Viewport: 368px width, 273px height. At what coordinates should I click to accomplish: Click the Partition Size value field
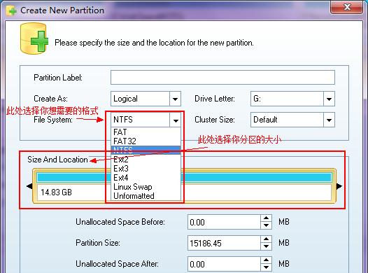pyautogui.click(x=224, y=243)
